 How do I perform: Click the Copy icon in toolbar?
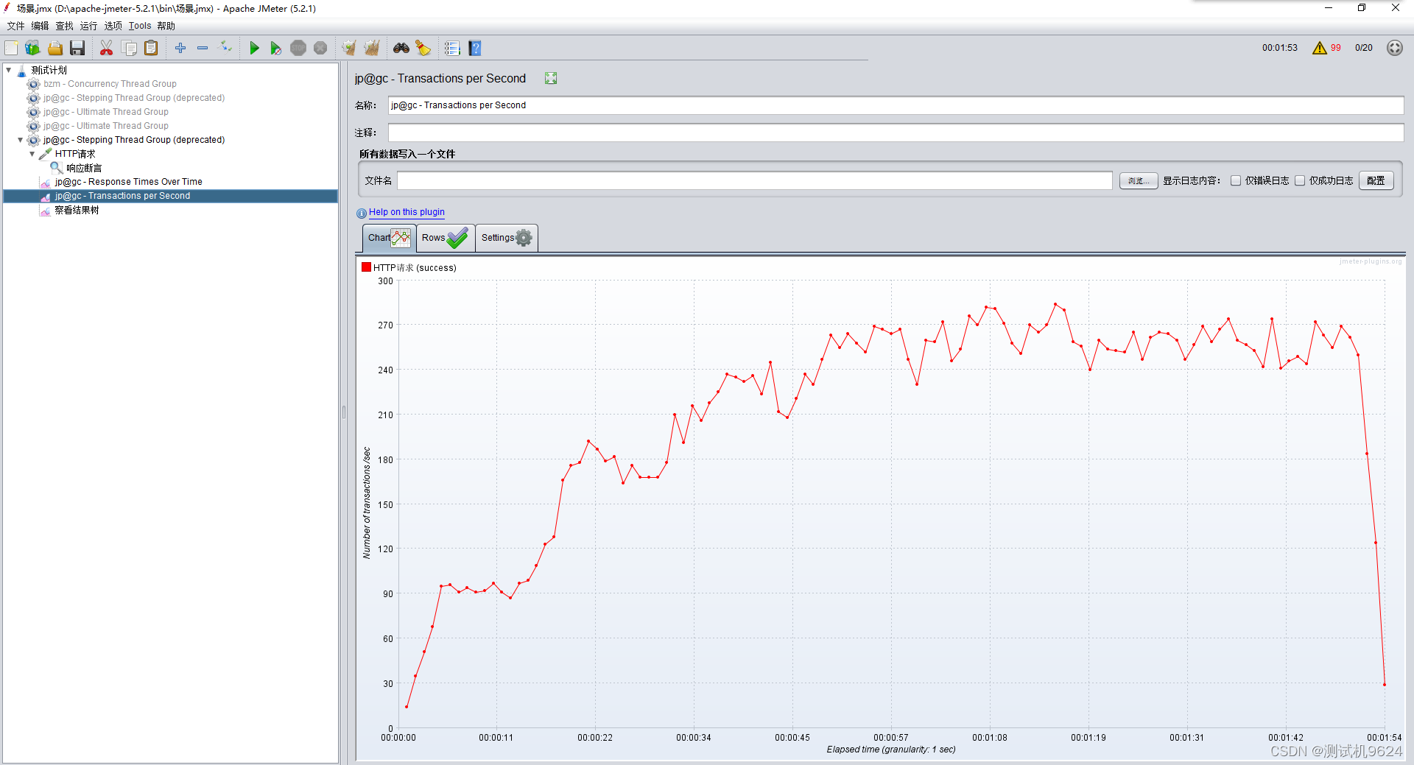click(x=129, y=48)
